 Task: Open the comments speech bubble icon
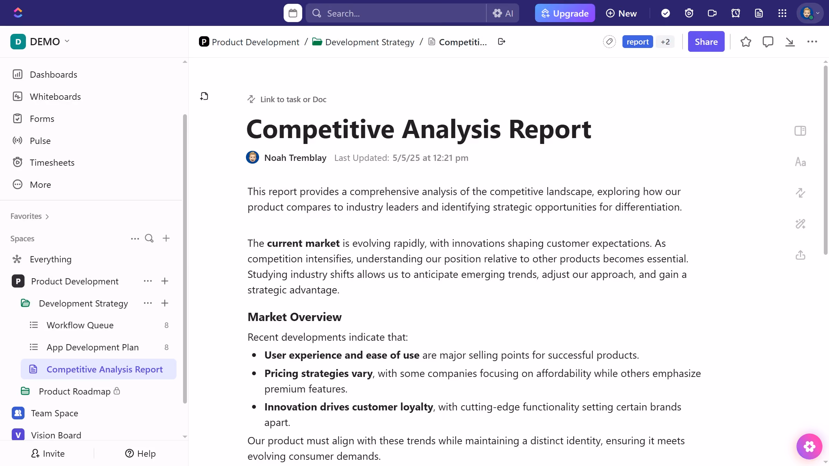[x=768, y=42]
